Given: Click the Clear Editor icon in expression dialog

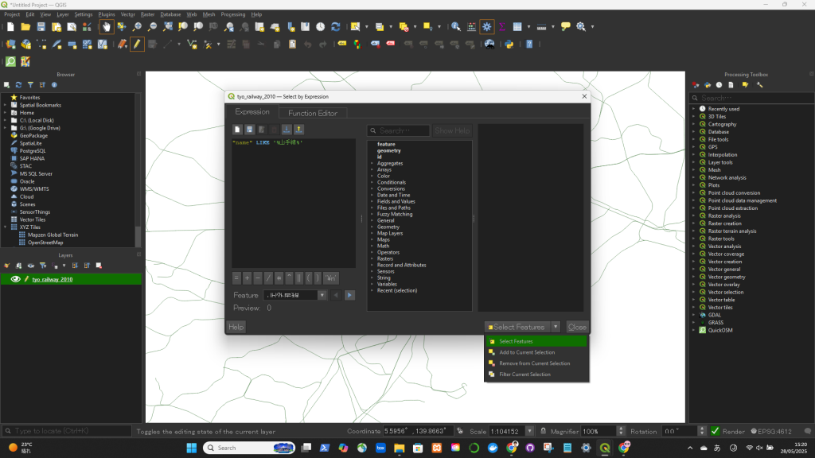Looking at the screenshot, I should pyautogui.click(x=237, y=130).
